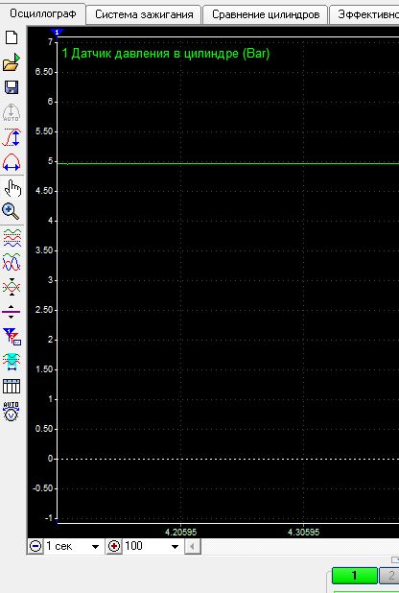
Task: Click the stacked waveforms layout icon
Action: (x=12, y=238)
